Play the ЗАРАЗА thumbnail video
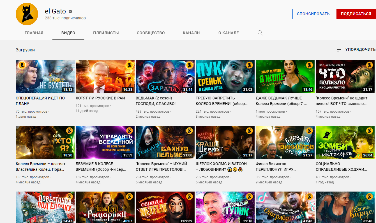Image resolution: width=376 pixels, height=223 pixels. pos(165,77)
